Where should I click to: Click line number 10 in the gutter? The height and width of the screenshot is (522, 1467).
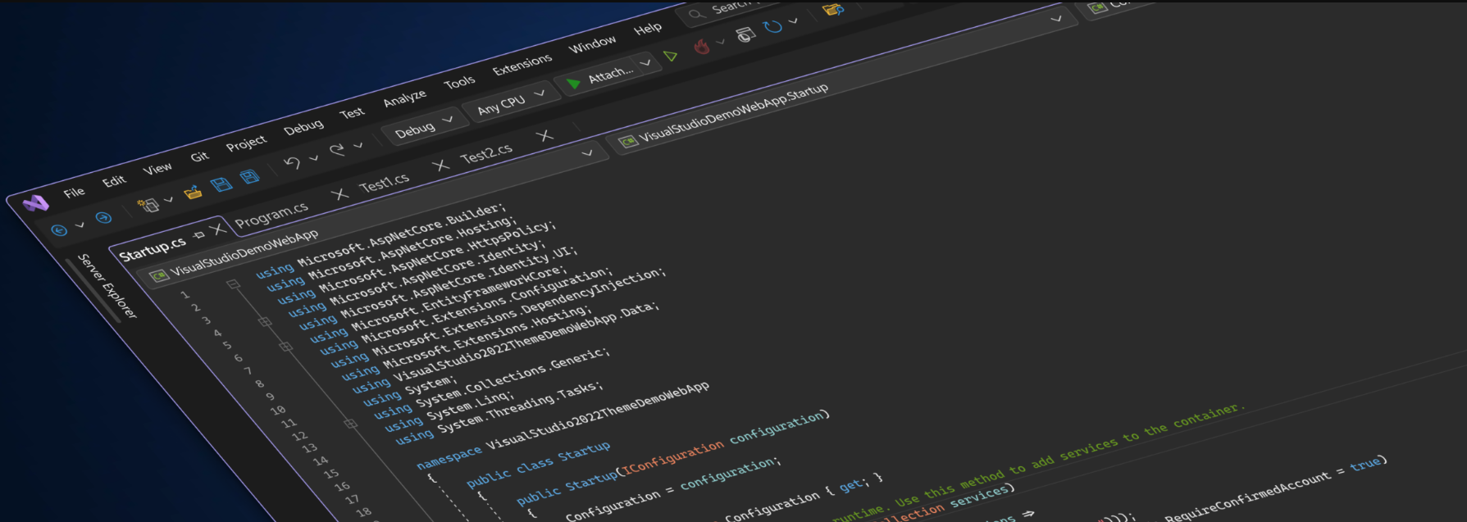278,410
